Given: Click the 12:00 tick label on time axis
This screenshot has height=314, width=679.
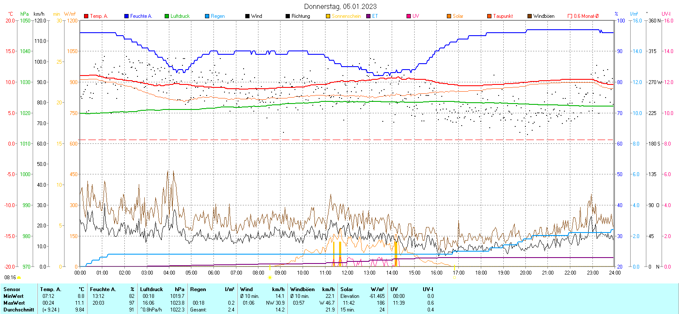Looking at the screenshot, I should (x=348, y=273).
